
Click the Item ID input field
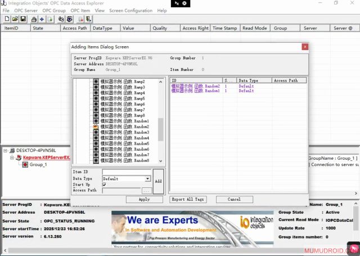[x=127, y=172]
